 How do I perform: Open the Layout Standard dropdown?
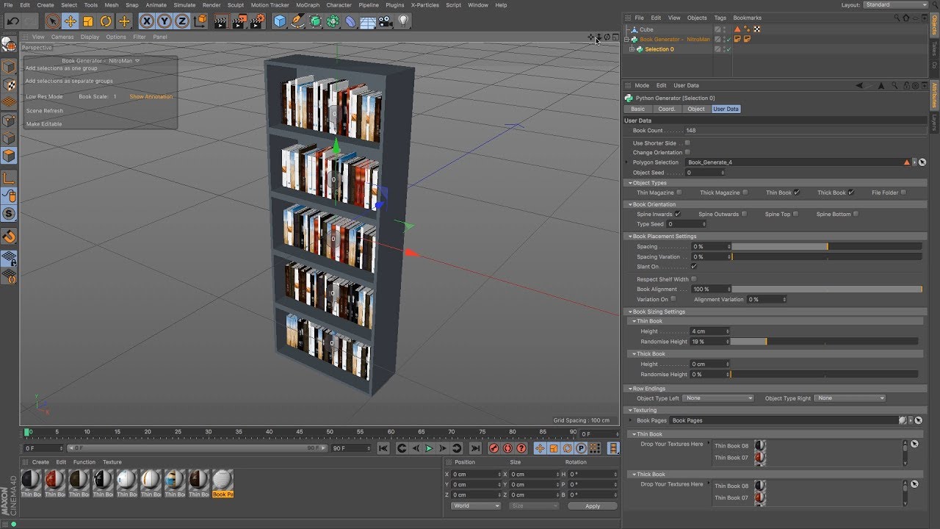click(895, 4)
